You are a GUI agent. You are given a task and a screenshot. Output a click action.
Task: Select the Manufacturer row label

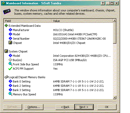click(x=21, y=30)
